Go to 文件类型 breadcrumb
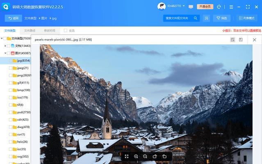 click(30, 18)
